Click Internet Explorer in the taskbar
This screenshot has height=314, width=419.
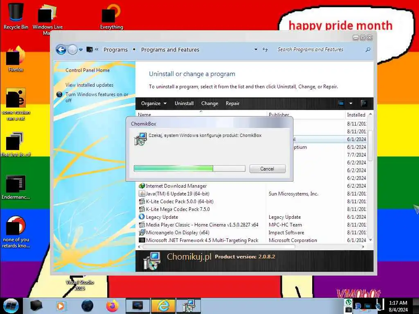click(x=163, y=306)
